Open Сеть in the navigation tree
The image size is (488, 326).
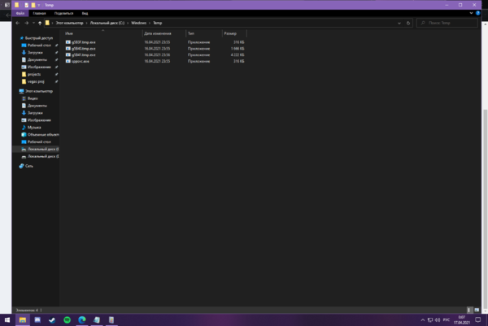pyautogui.click(x=29, y=166)
